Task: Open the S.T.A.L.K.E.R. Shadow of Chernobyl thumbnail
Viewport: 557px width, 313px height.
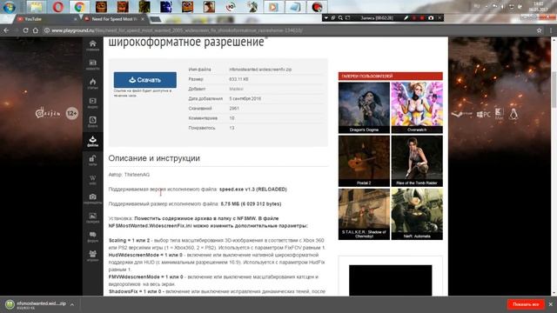Action: coord(364,214)
